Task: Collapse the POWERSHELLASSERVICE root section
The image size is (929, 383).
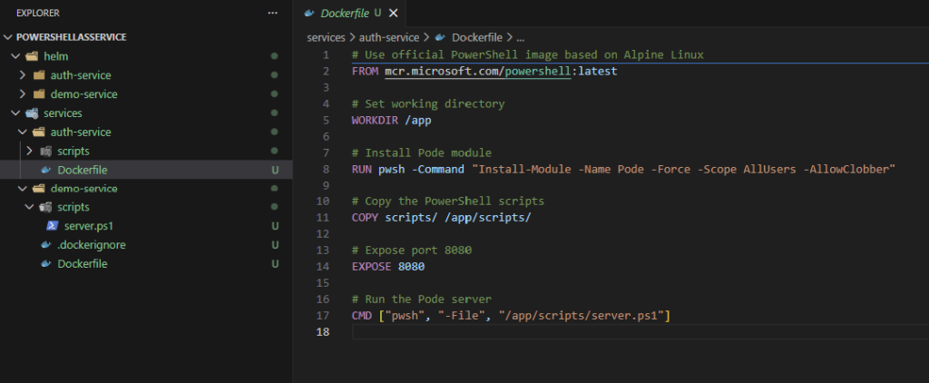Action: click(x=9, y=37)
